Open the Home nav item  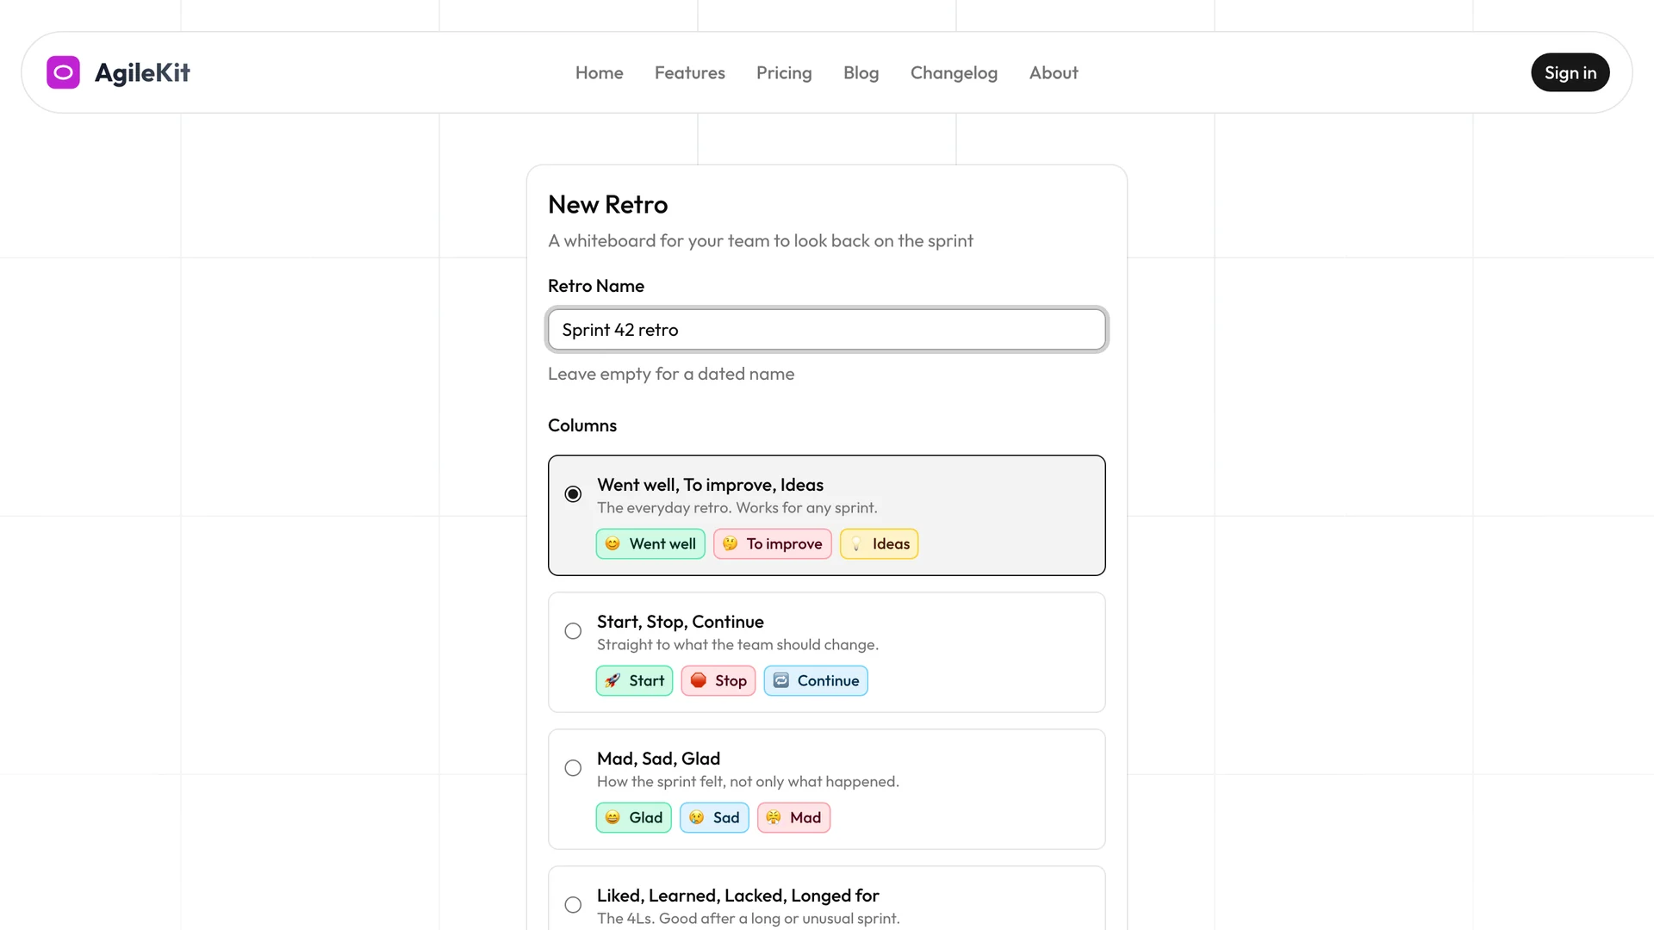click(600, 73)
